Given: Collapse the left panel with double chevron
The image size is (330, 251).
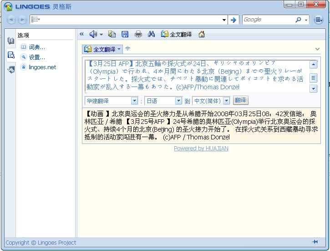Looking at the screenshot, I should click(81, 34).
